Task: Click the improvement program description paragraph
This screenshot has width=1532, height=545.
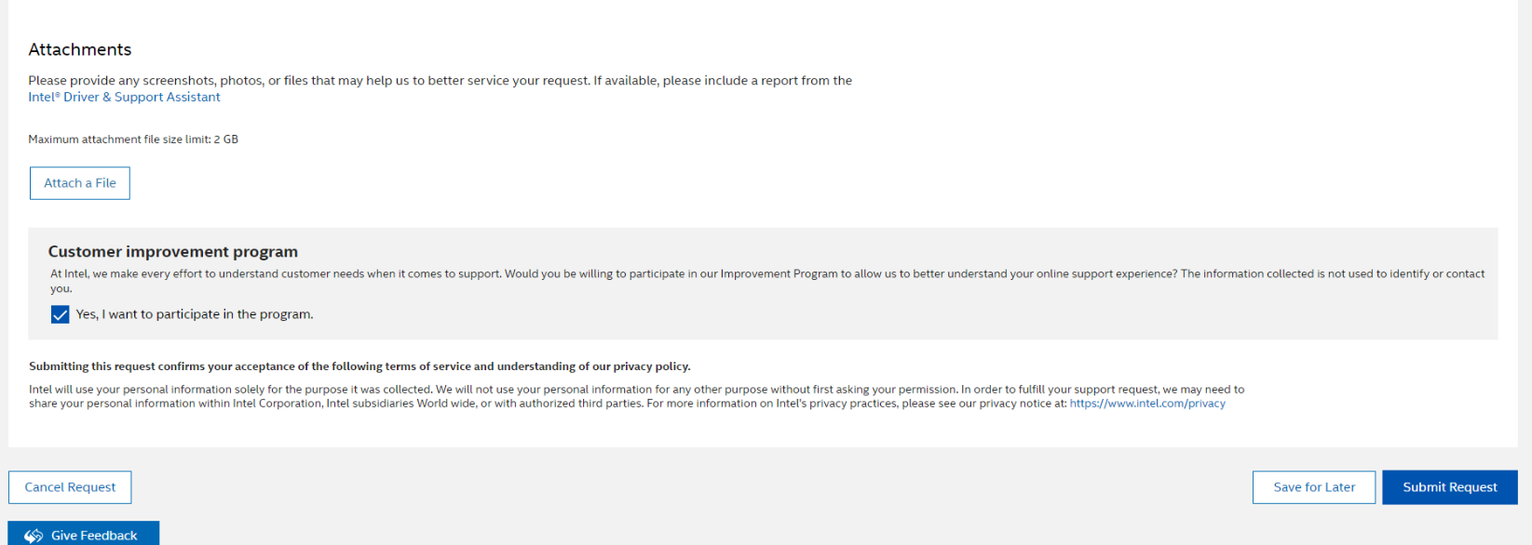Action: [x=767, y=281]
